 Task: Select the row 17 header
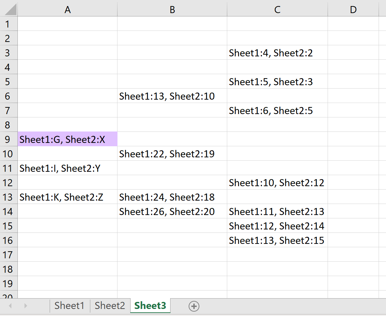click(x=9, y=254)
